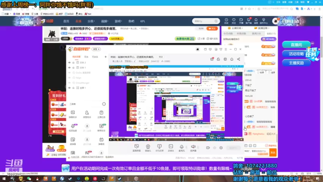
Task: Add 多媒体 media source
Action: coord(171,148)
